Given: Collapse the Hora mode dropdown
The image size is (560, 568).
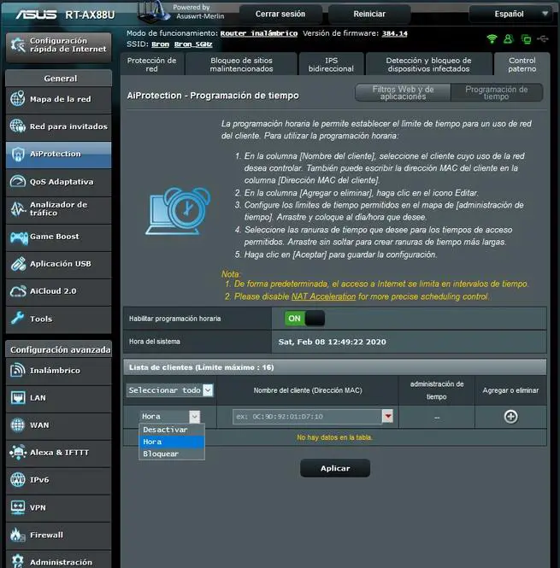Looking at the screenshot, I should [170, 417].
